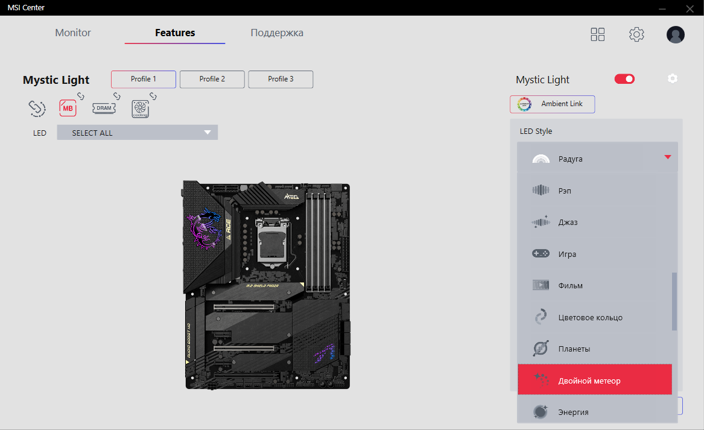Image resolution: width=704 pixels, height=430 pixels.
Task: Click the sync all devices link icon
Action: pos(37,108)
